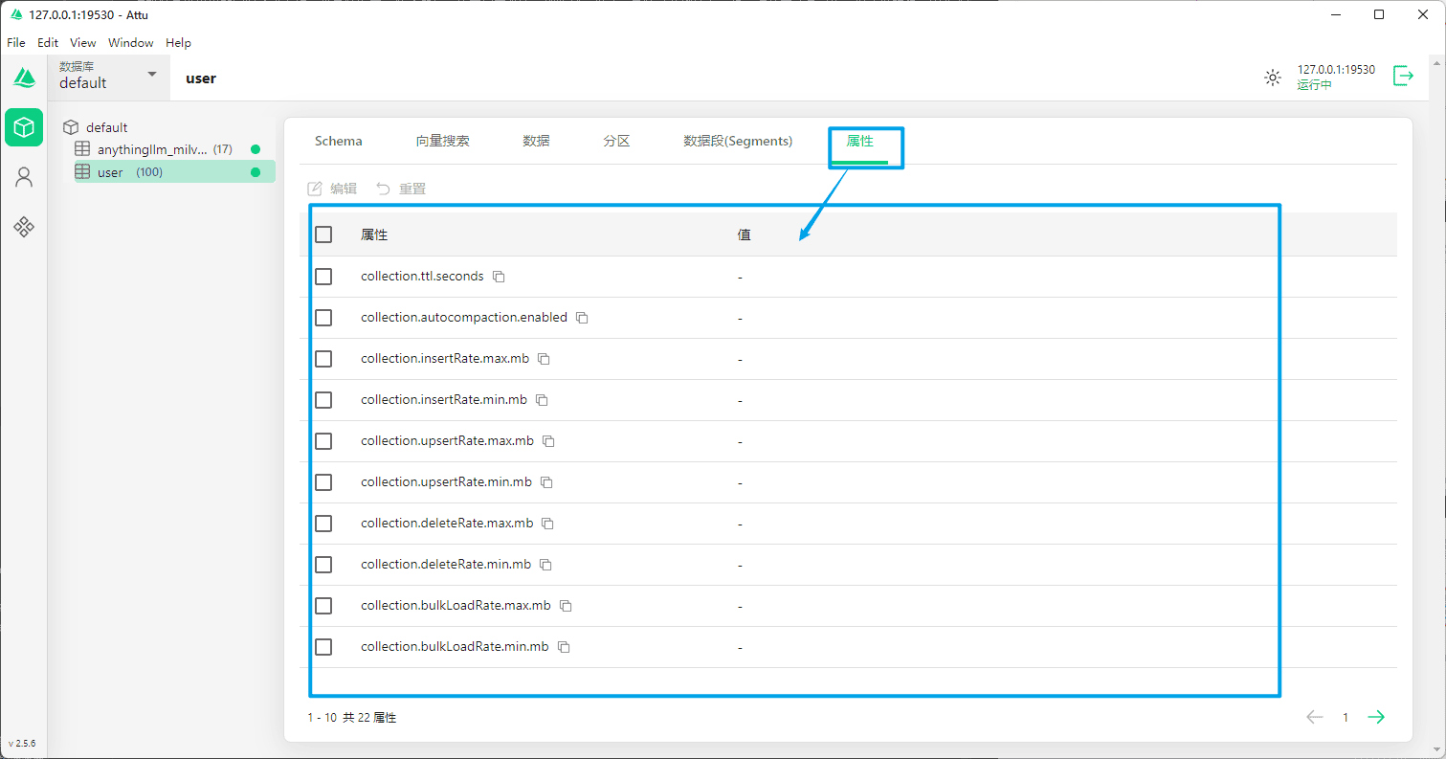Open the Collections cube icon in sidebar

[24, 127]
